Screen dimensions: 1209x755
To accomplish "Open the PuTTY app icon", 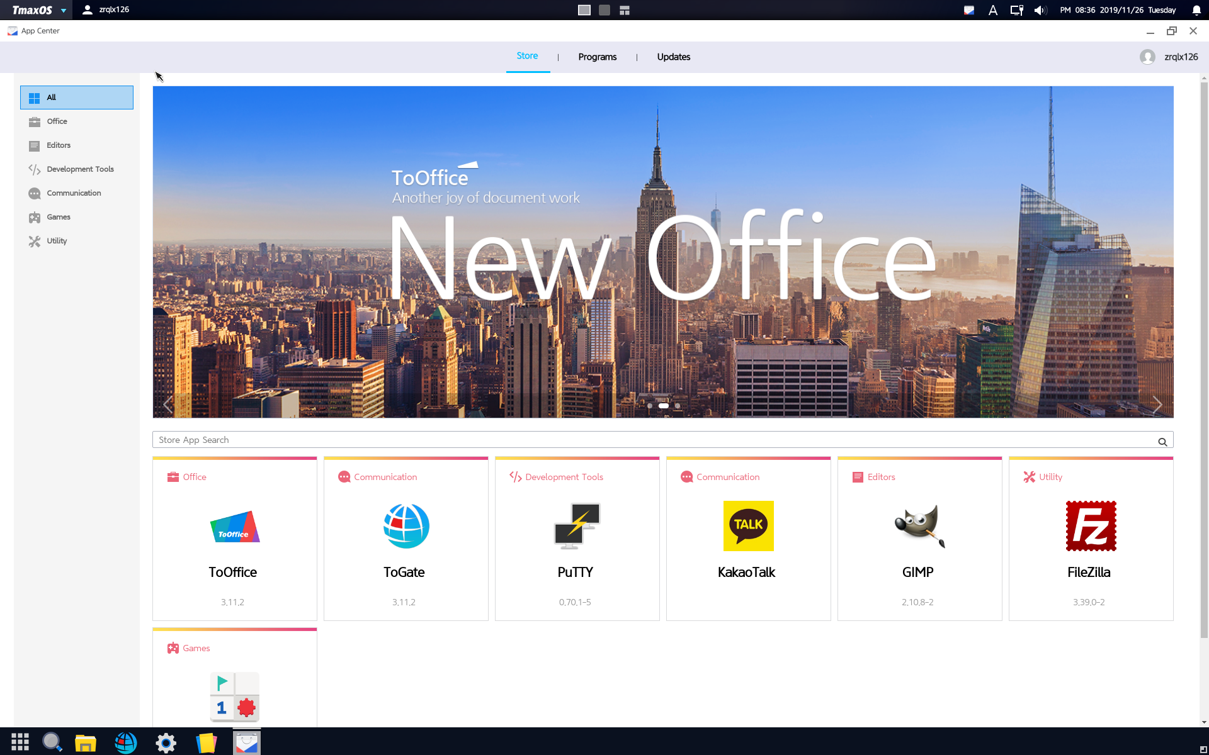I will tap(577, 526).
